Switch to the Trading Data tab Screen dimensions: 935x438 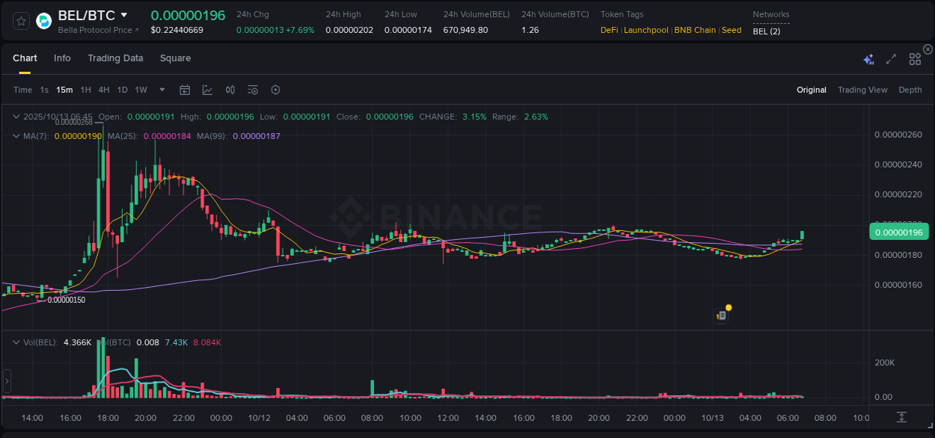(x=115, y=58)
